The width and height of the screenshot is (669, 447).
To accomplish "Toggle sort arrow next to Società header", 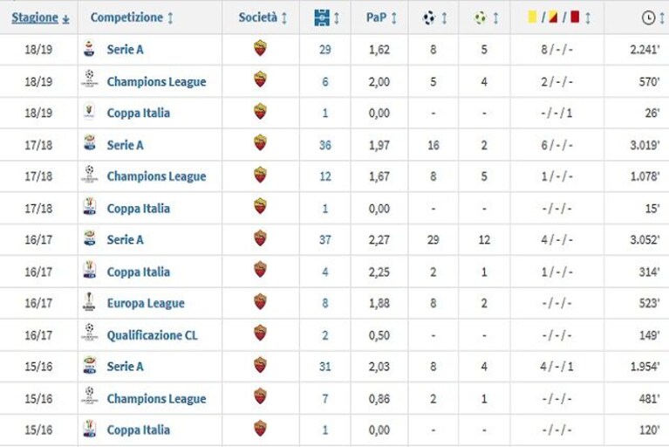I will coord(284,18).
